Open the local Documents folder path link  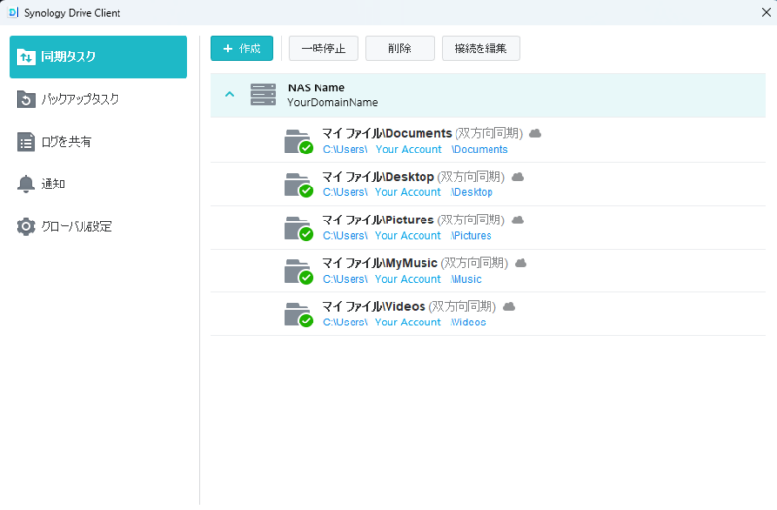pos(416,150)
